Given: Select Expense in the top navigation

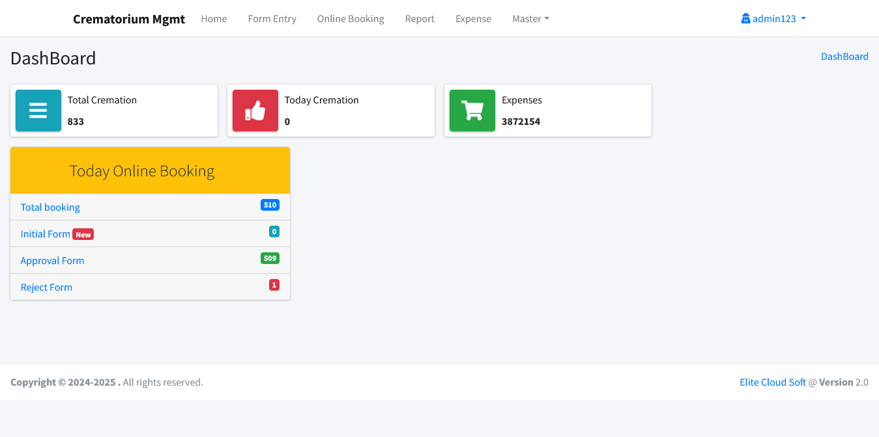Looking at the screenshot, I should coord(473,19).
